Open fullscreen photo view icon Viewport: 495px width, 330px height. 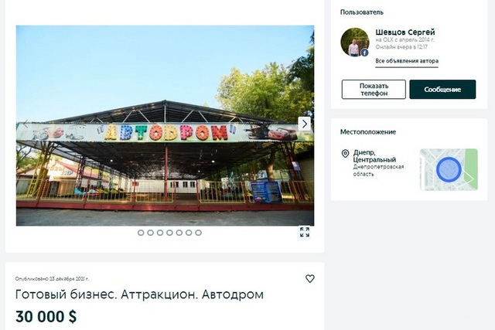coord(305,232)
